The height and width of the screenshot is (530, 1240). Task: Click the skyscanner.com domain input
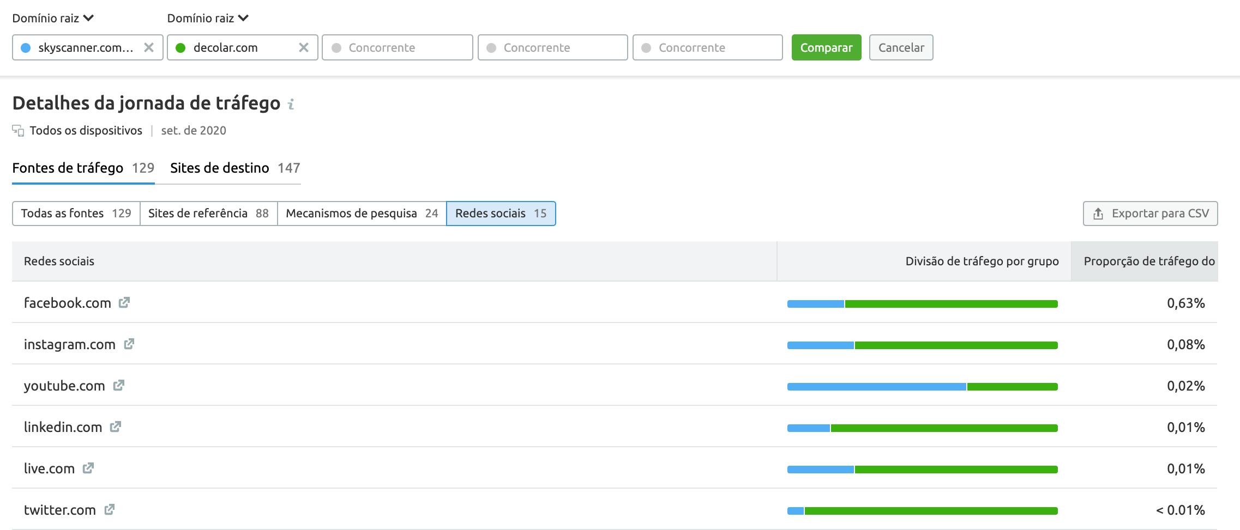(x=87, y=47)
